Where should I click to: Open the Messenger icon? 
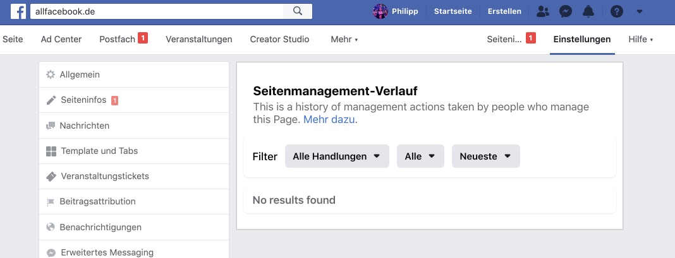point(566,11)
